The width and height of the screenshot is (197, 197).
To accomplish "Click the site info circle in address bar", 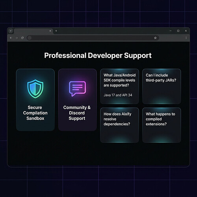I will [x=30, y=38].
